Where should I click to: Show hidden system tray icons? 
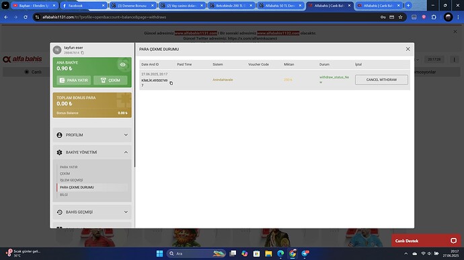click(405, 253)
